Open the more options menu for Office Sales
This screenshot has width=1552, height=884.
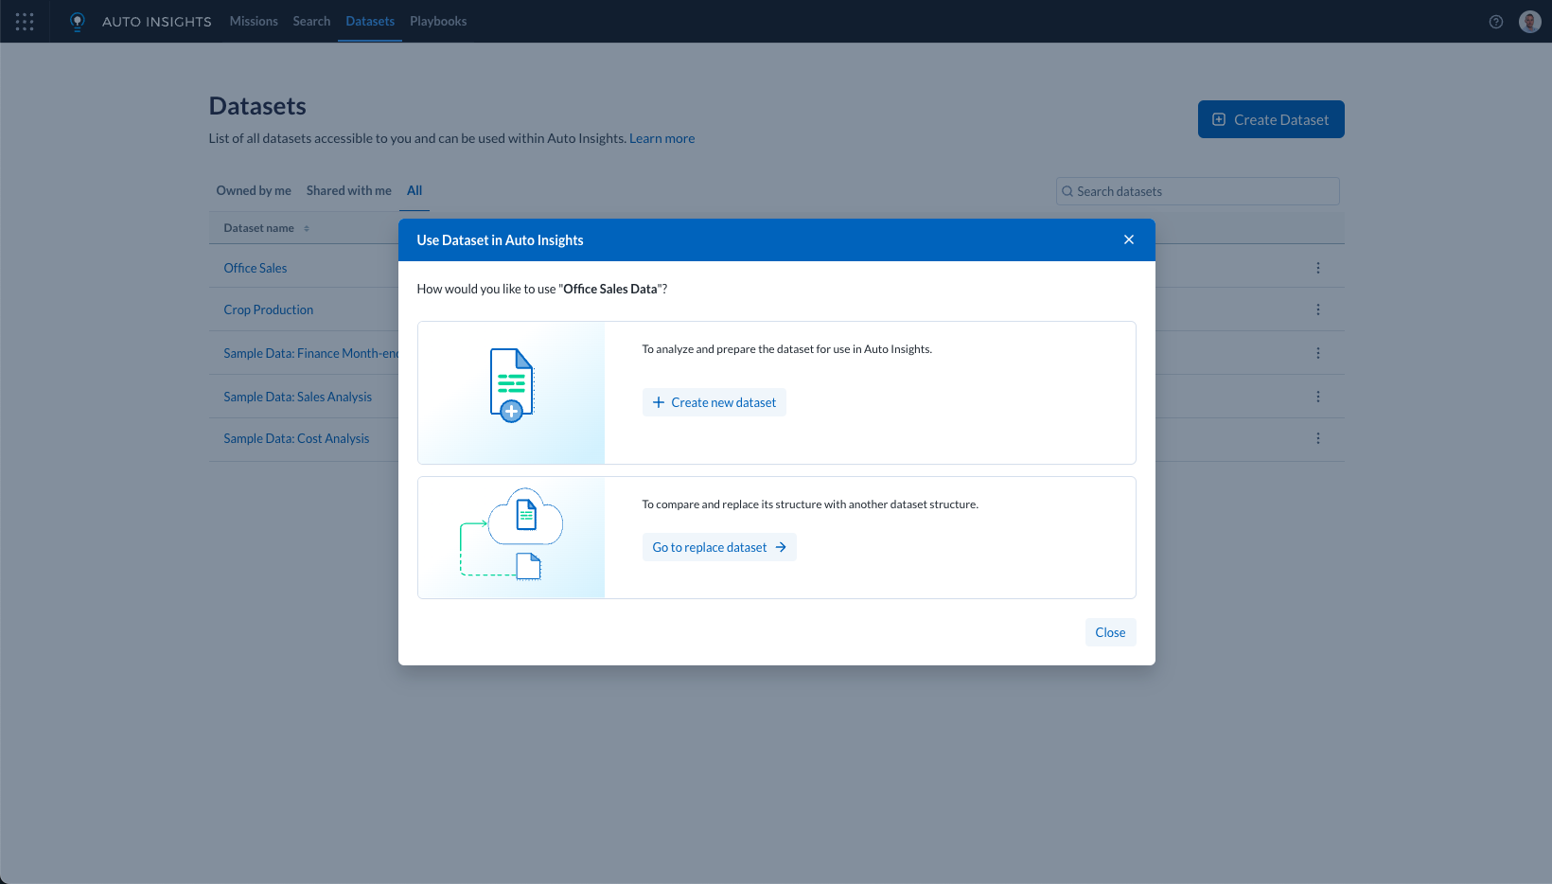[x=1317, y=268]
